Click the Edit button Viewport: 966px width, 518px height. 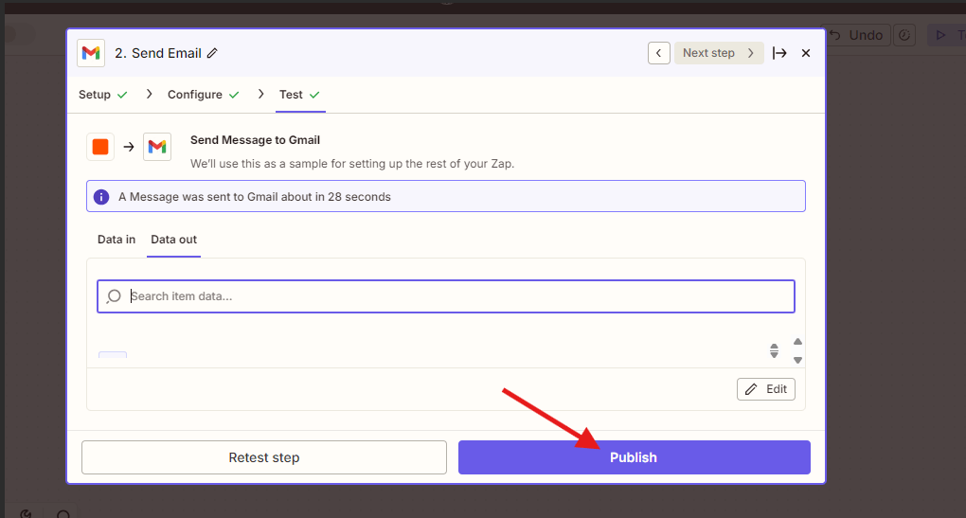click(766, 389)
